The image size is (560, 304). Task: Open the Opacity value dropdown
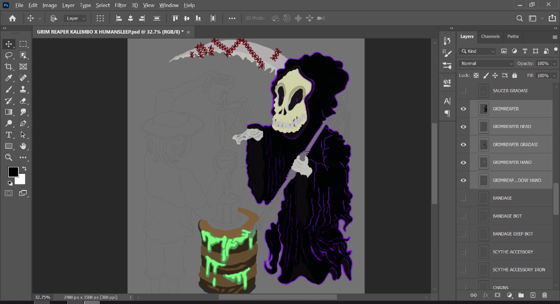coord(554,64)
